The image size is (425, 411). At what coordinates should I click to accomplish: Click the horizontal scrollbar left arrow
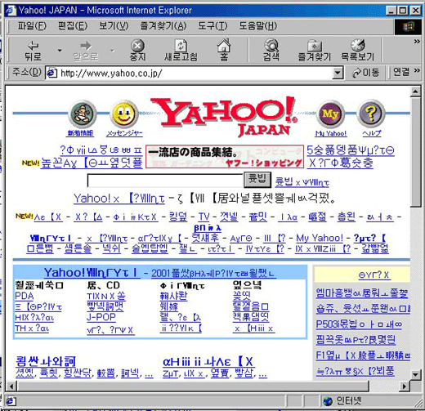click(x=11, y=386)
